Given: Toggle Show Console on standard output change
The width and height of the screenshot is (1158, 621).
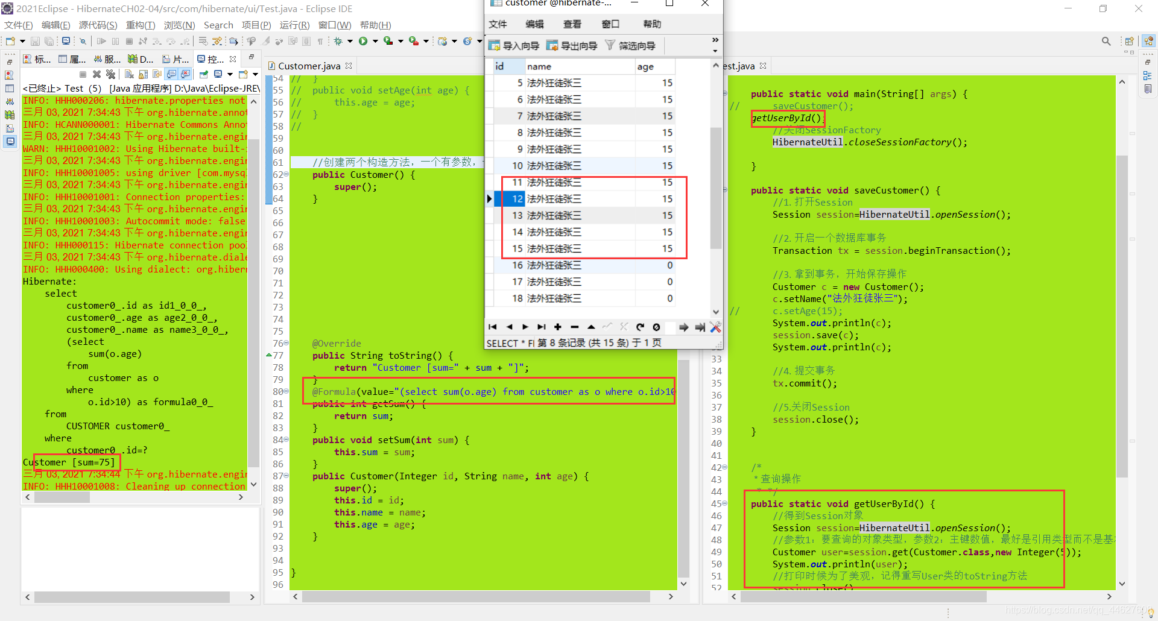Looking at the screenshot, I should tap(172, 74).
